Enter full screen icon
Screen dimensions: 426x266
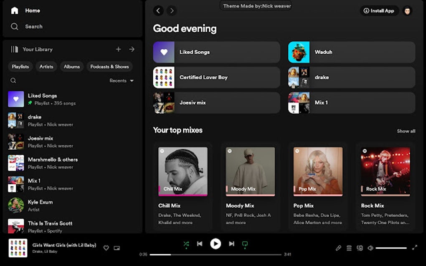click(x=415, y=248)
